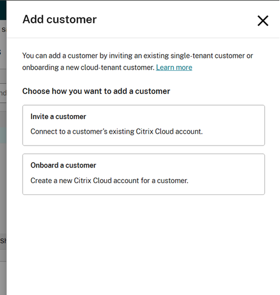
Task: Open the Learn more link
Action: point(174,67)
